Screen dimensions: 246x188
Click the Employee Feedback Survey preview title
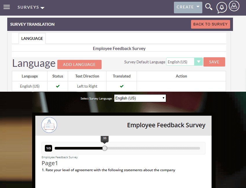pyautogui.click(x=166, y=125)
